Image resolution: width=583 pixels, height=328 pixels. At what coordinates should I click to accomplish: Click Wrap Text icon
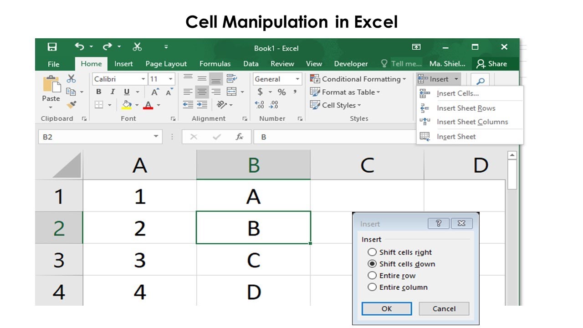tap(231, 78)
